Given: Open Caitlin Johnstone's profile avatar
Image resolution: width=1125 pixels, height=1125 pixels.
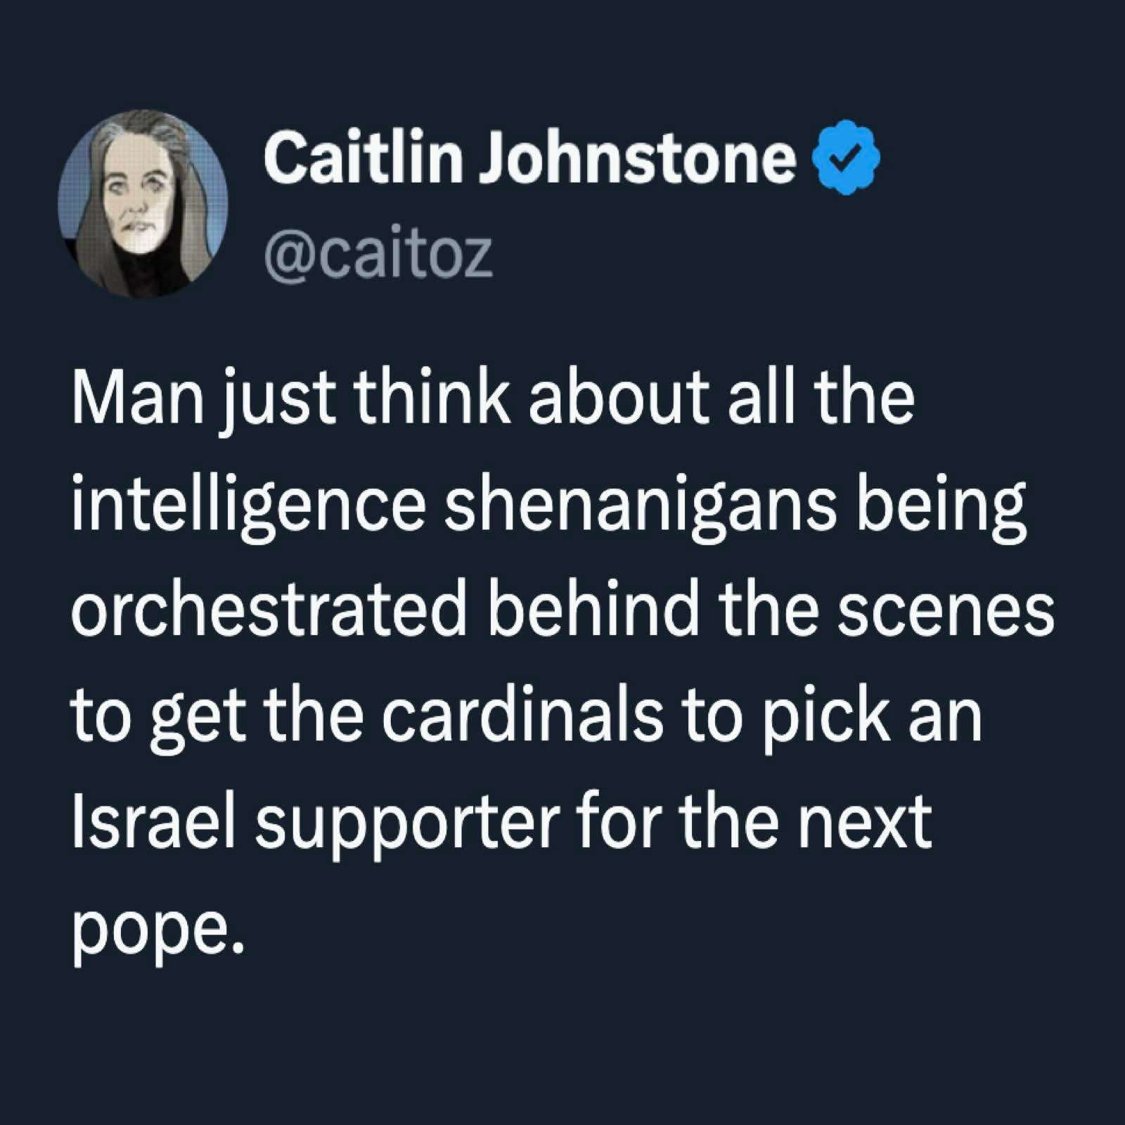Looking at the screenshot, I should coord(143,205).
